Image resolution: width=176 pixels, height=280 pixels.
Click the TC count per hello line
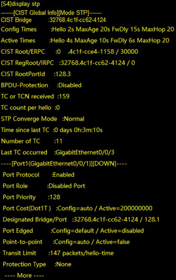[x=30, y=108]
